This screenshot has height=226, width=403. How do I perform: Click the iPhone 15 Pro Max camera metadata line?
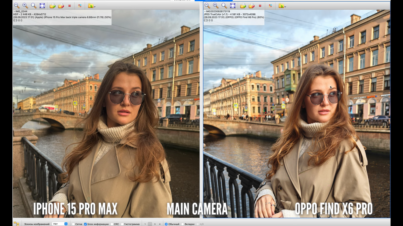click(x=62, y=17)
